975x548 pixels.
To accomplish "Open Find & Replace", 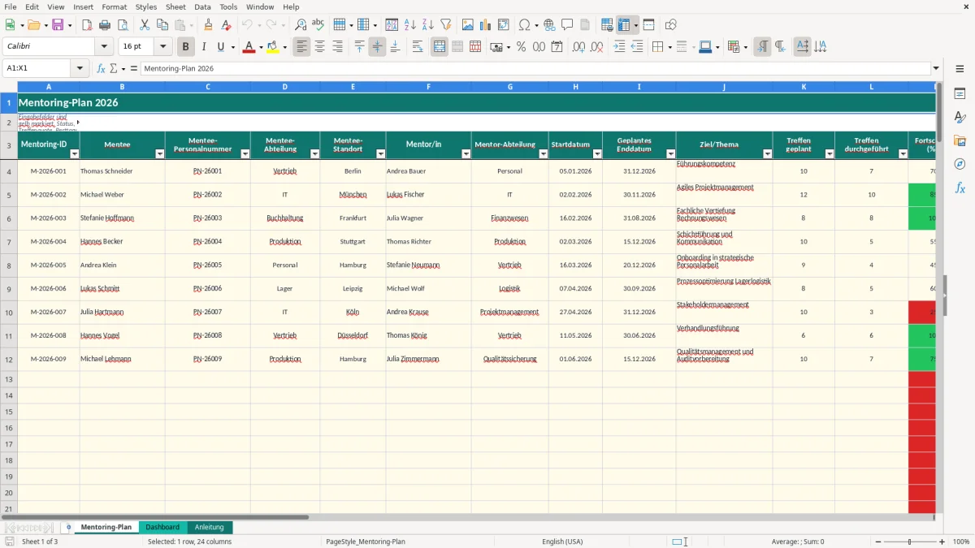I will pos(301,25).
